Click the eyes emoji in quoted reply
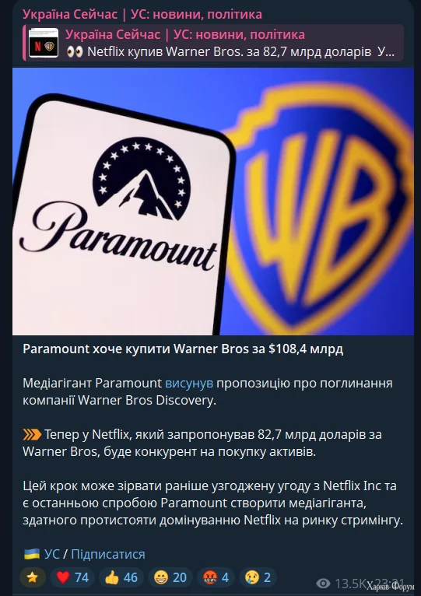Screen dimensions: 421x596 (75, 51)
